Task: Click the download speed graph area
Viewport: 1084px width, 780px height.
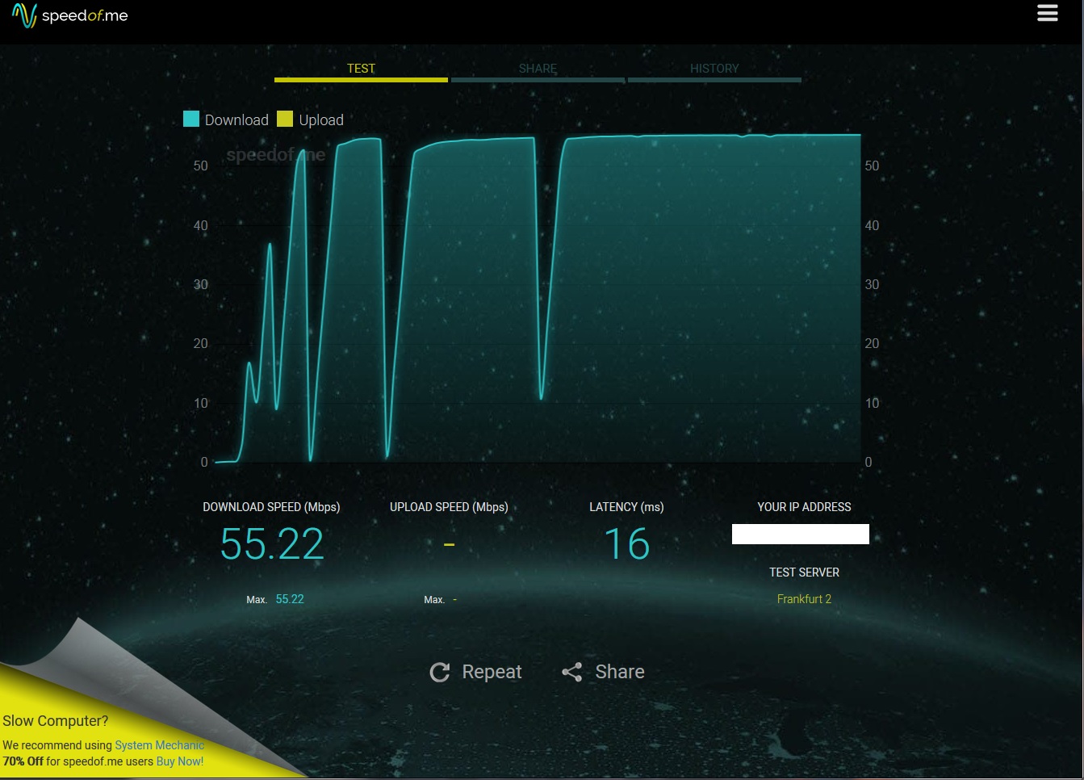Action: pos(537,299)
